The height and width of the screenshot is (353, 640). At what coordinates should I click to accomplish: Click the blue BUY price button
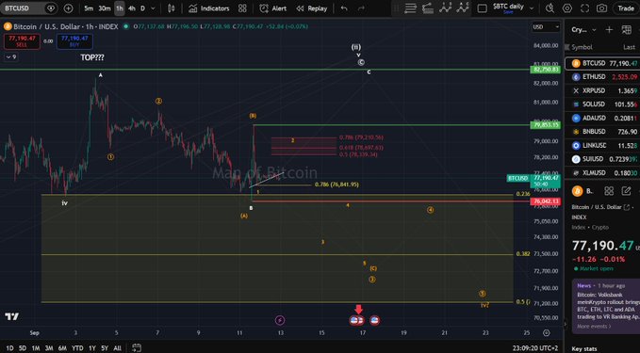[x=74, y=41]
